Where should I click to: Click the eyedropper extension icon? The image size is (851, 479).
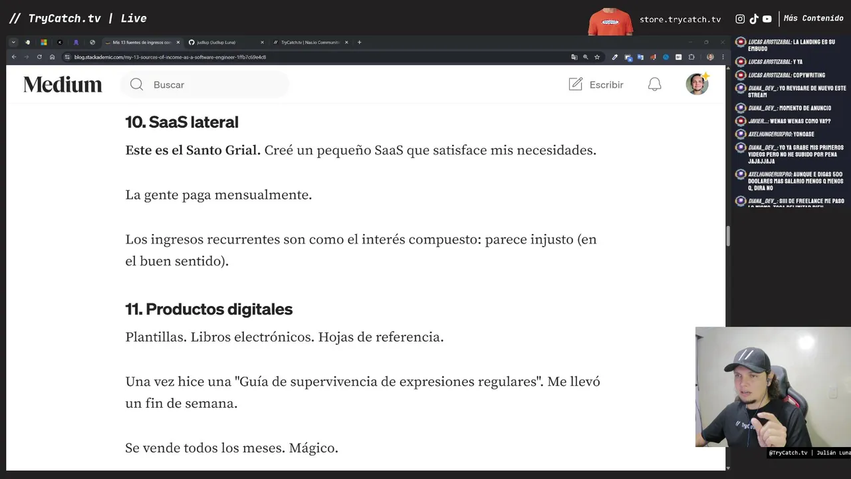click(615, 57)
